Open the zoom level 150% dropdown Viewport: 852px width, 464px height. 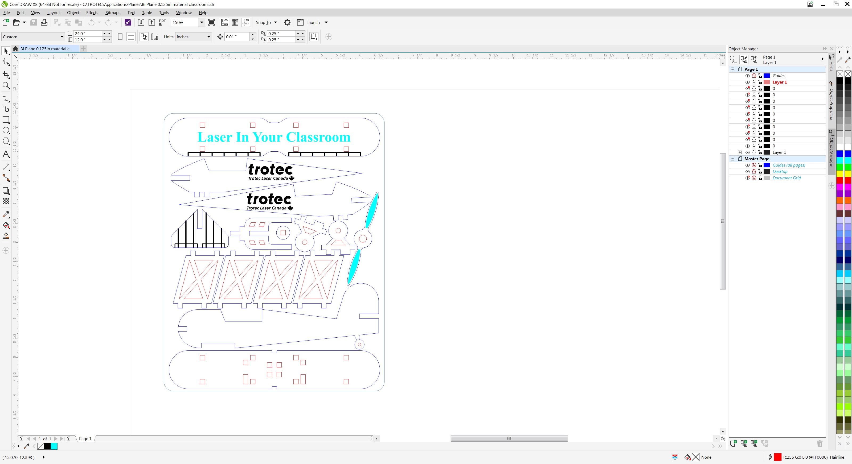[x=202, y=22]
